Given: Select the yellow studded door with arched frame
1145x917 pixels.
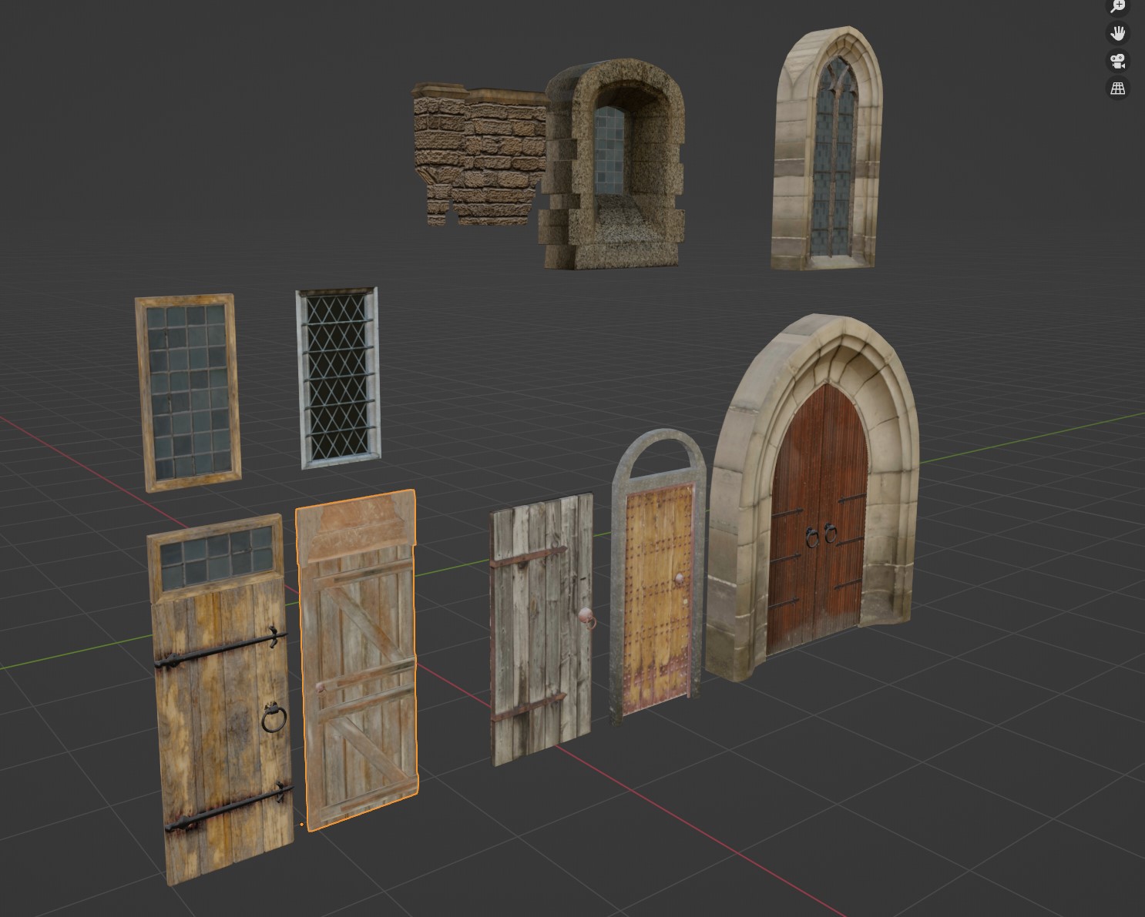Looking at the screenshot, I should (x=659, y=577).
